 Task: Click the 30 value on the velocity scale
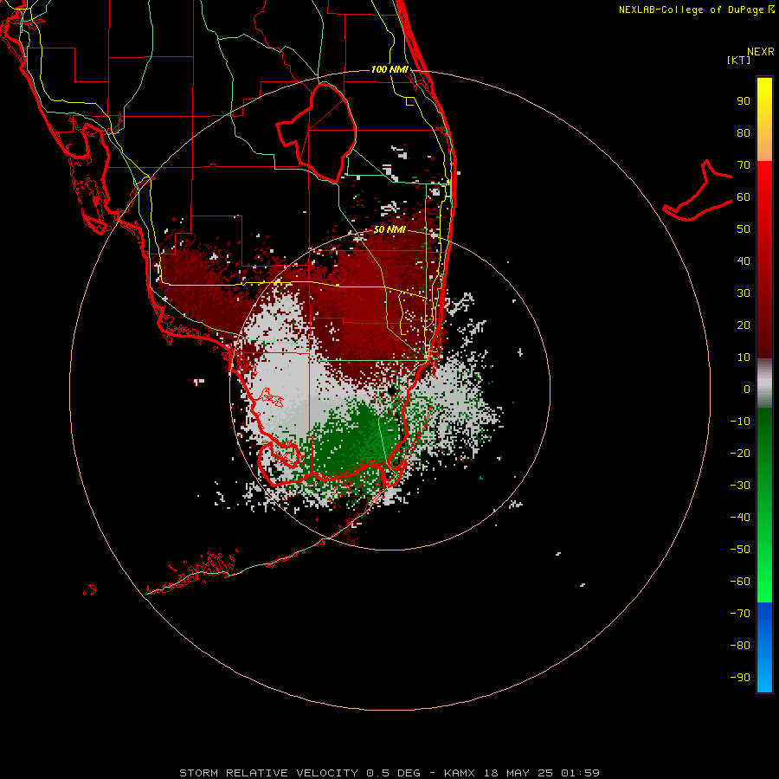click(744, 293)
